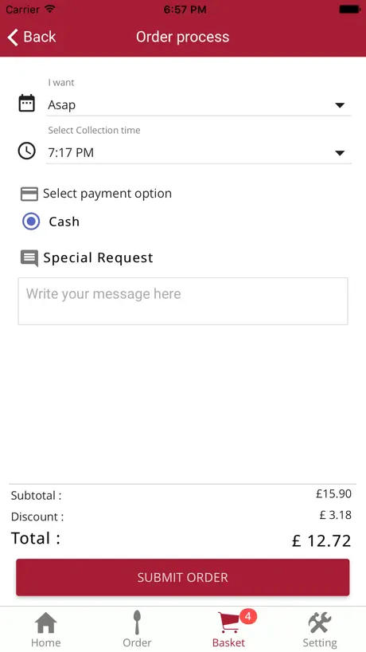This screenshot has height=652, width=366.
Task: Open the dropdown arrow for Asap
Action: [x=340, y=105]
